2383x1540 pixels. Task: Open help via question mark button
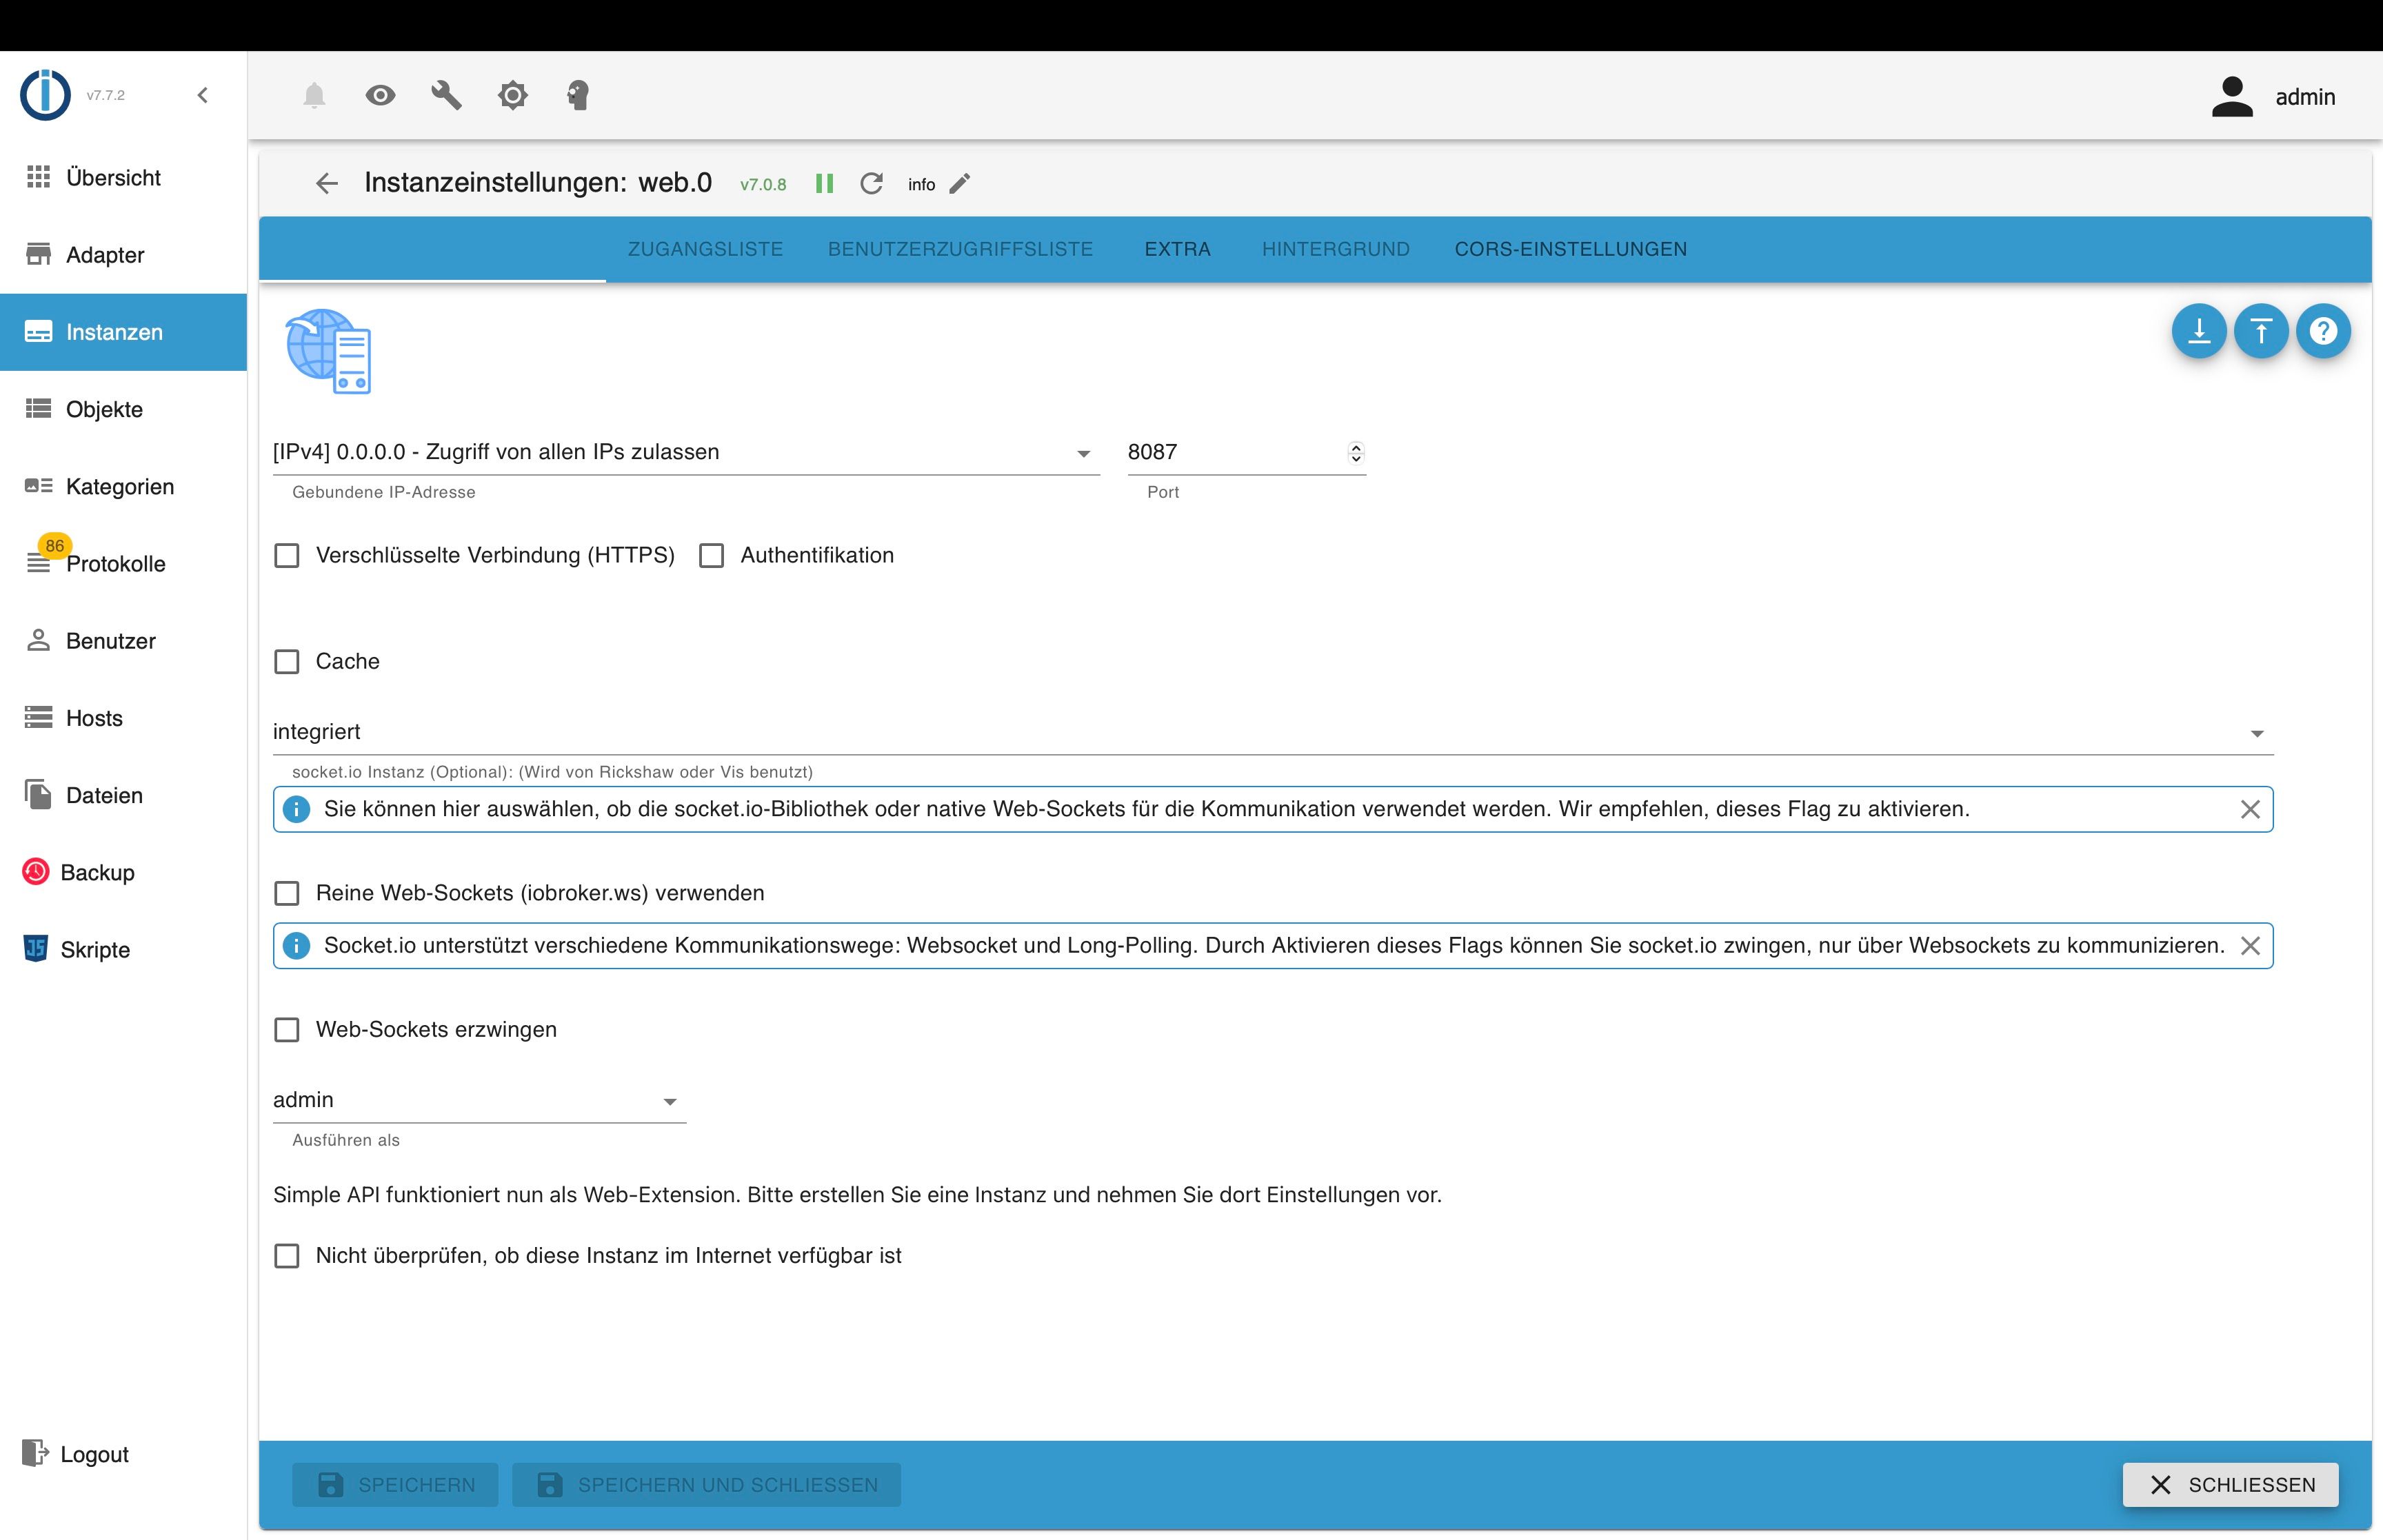tap(2322, 331)
